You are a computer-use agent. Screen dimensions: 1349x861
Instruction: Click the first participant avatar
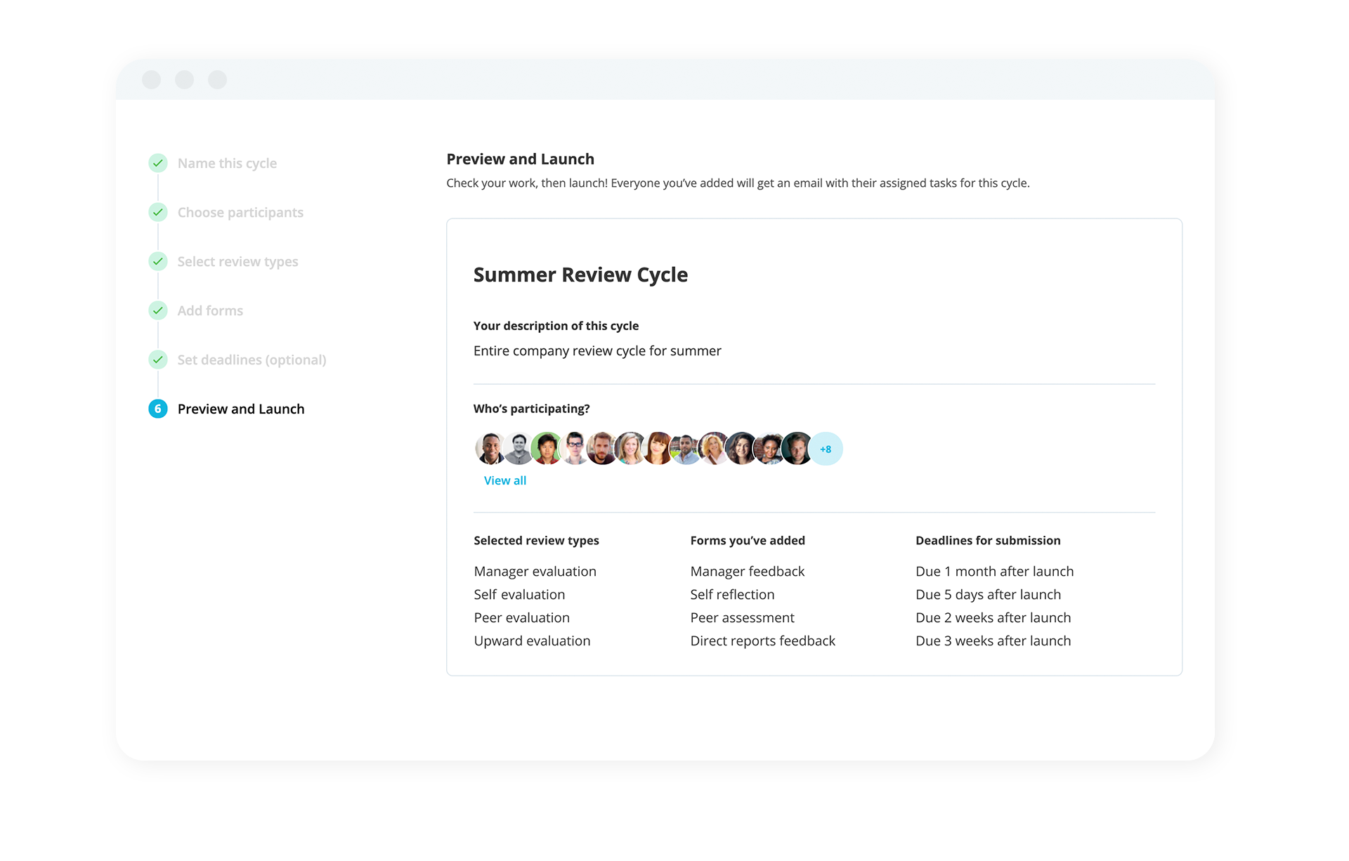(490, 449)
